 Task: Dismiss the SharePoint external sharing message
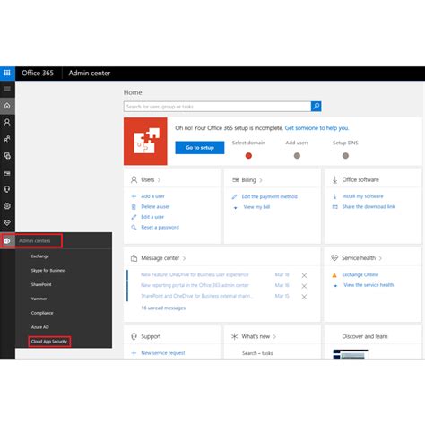pos(304,297)
